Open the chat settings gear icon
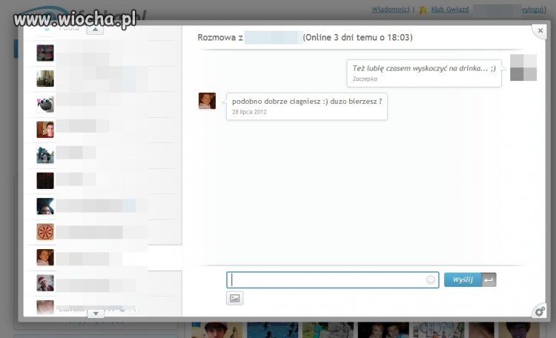 point(540,311)
